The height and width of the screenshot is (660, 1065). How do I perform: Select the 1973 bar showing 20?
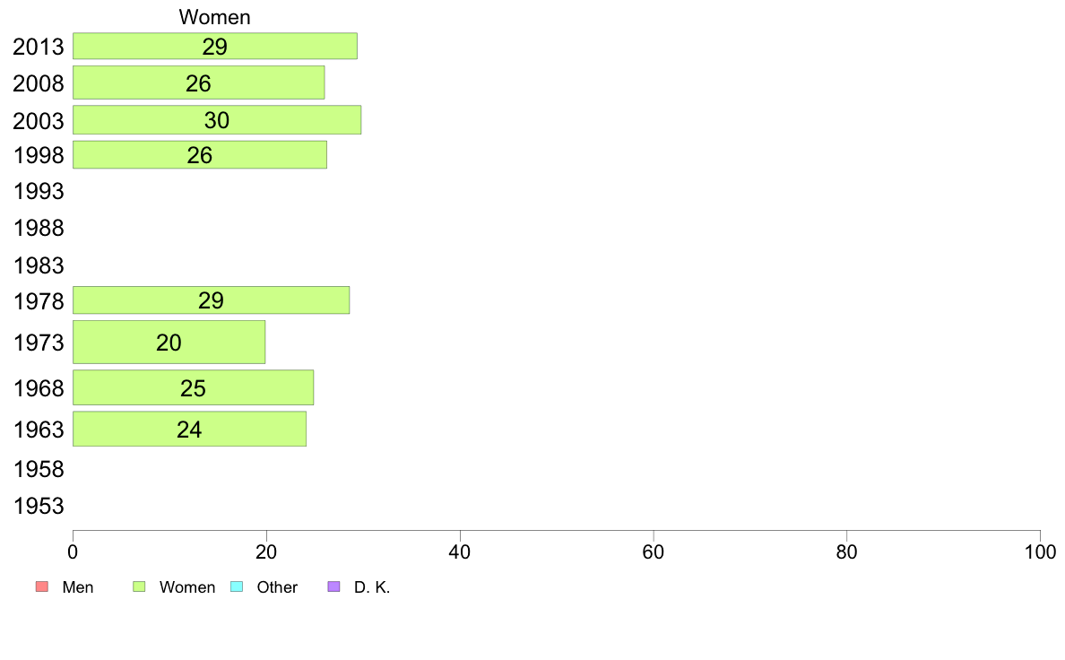pyautogui.click(x=169, y=343)
